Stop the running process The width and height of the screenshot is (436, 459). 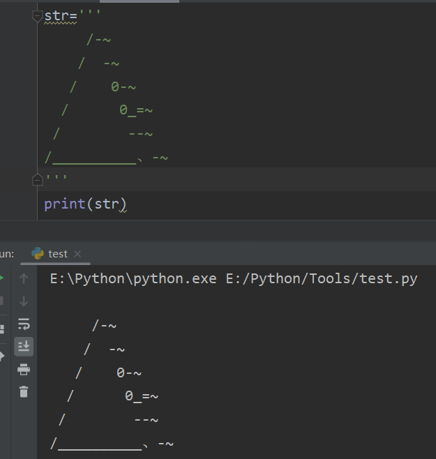click(x=2, y=301)
